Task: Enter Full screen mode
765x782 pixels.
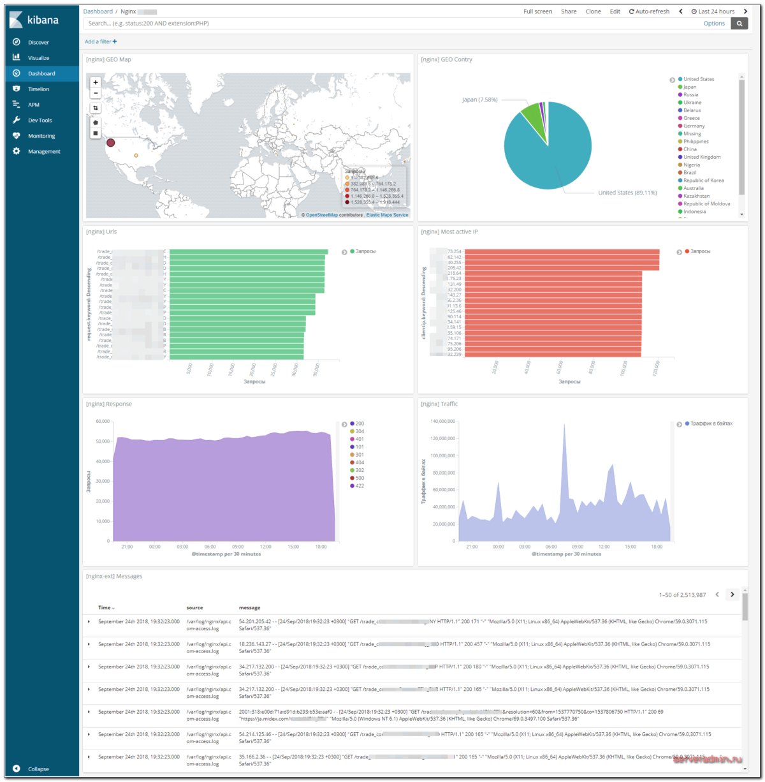Action: [537, 11]
